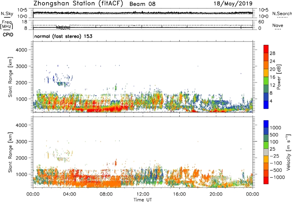The width and height of the screenshot is (292, 202).
Task: Pick the red top segment of power colorbar
Action: coord(266,49)
